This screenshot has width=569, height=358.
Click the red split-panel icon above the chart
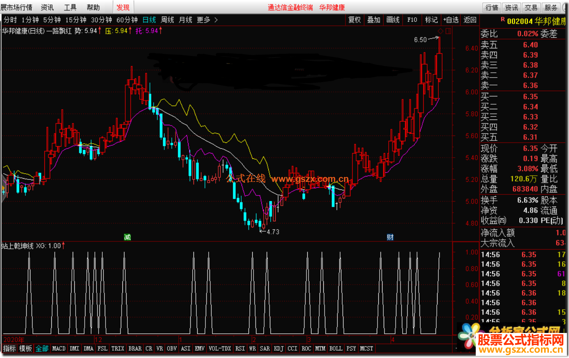tap(448, 31)
